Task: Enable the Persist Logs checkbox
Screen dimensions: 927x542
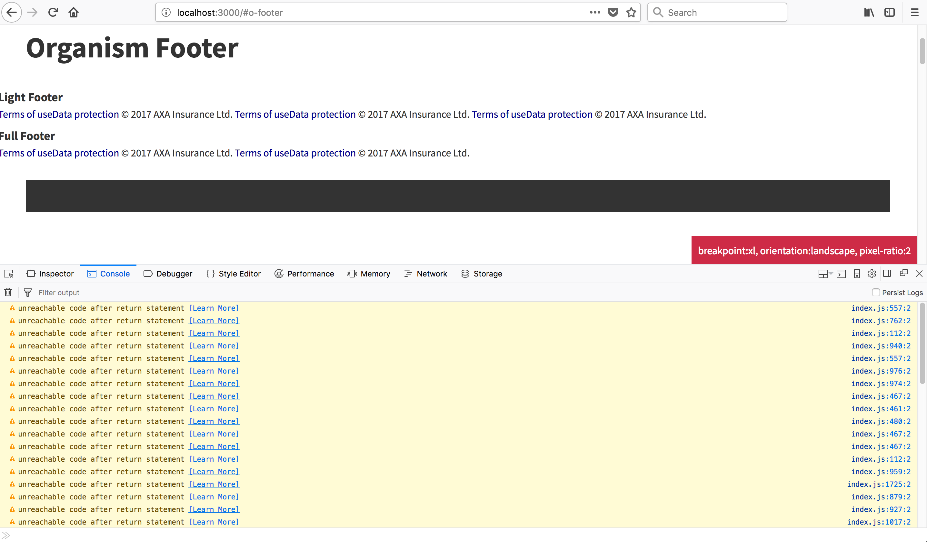Action: (876, 293)
